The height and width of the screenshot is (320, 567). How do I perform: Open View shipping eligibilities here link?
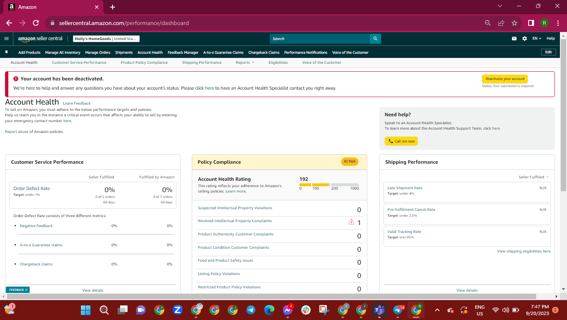point(524,251)
